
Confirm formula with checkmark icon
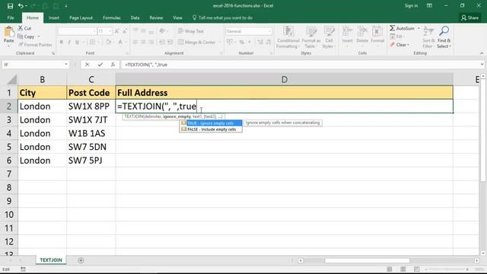pyautogui.click(x=100, y=65)
